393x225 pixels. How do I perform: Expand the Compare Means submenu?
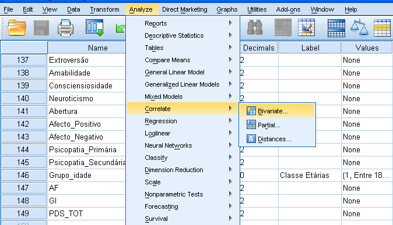click(183, 60)
